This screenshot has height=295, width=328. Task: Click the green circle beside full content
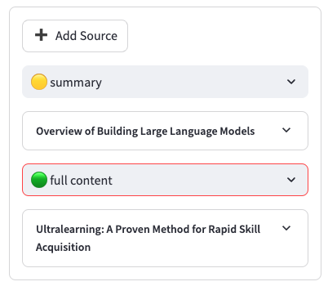click(x=39, y=180)
